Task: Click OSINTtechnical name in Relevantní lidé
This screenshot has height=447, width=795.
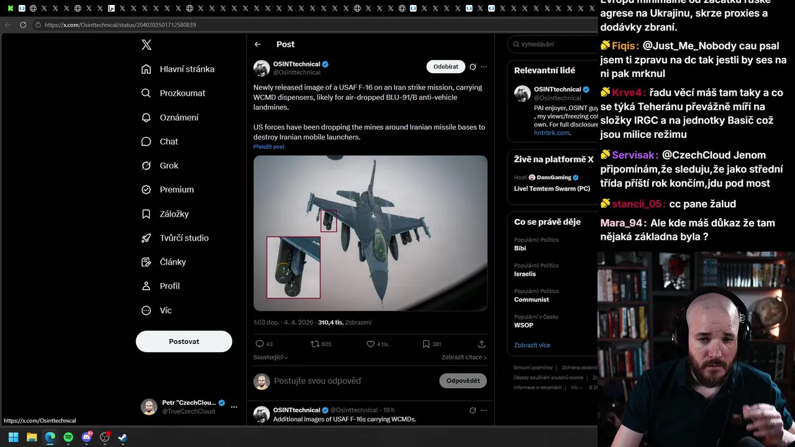Action: tap(557, 89)
